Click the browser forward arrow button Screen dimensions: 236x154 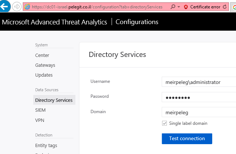17,7
